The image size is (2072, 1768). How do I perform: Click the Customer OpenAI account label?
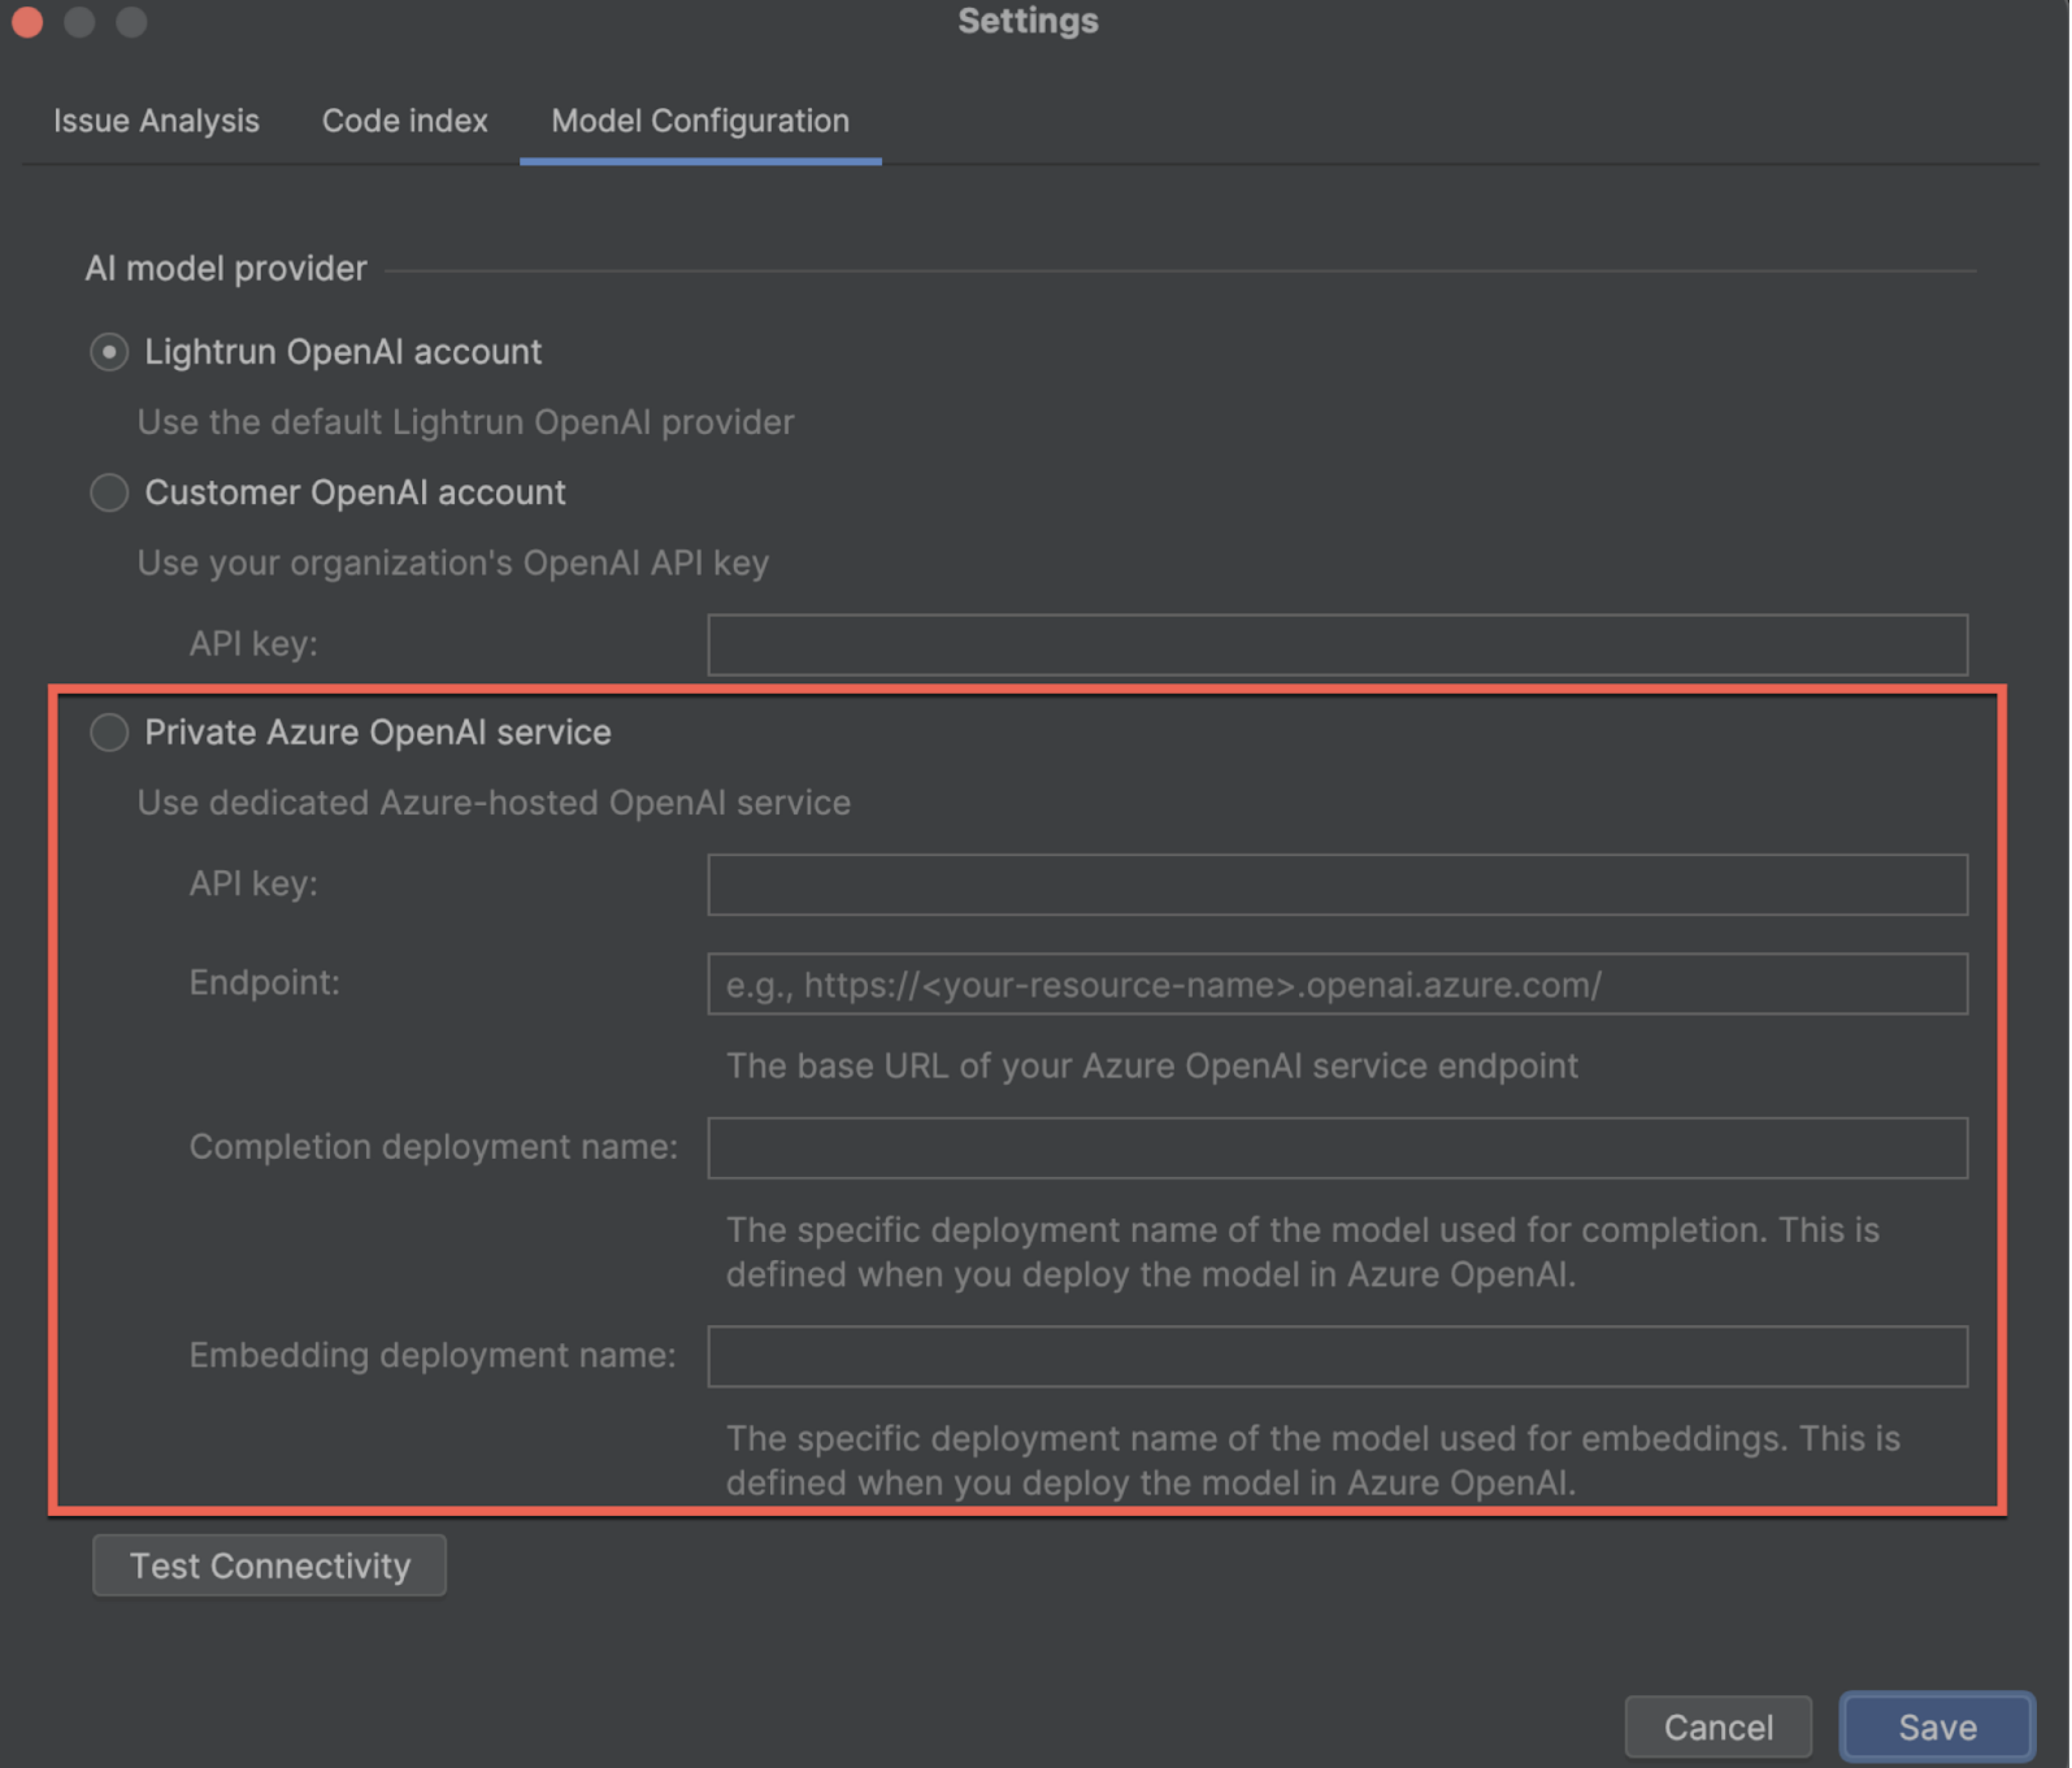point(355,492)
